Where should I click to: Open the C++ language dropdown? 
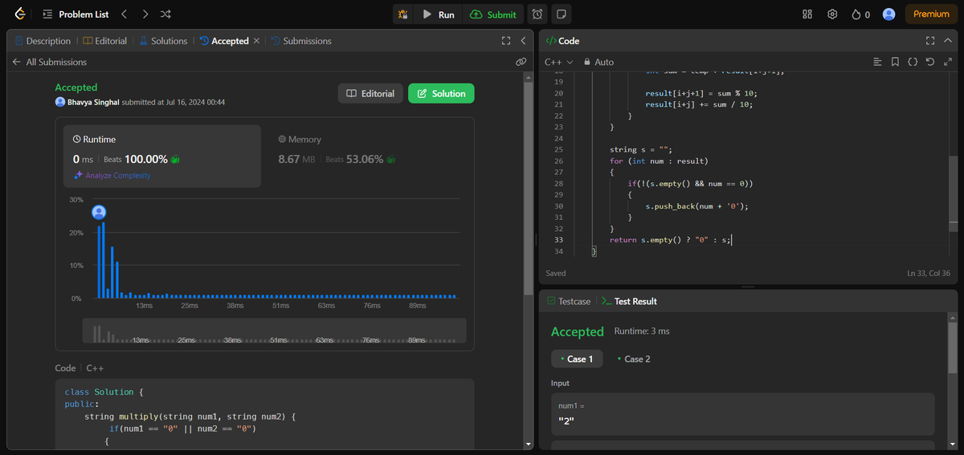pyautogui.click(x=559, y=62)
